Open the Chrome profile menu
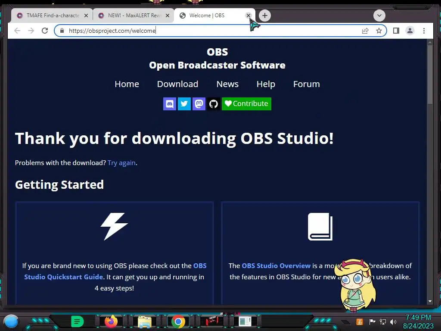Screen dimensions: 441x331 coord(410,31)
